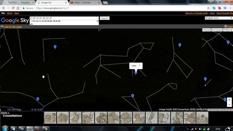Open the seventh constellation thumbnail
The height and width of the screenshot is (131, 233).
tap(126, 118)
